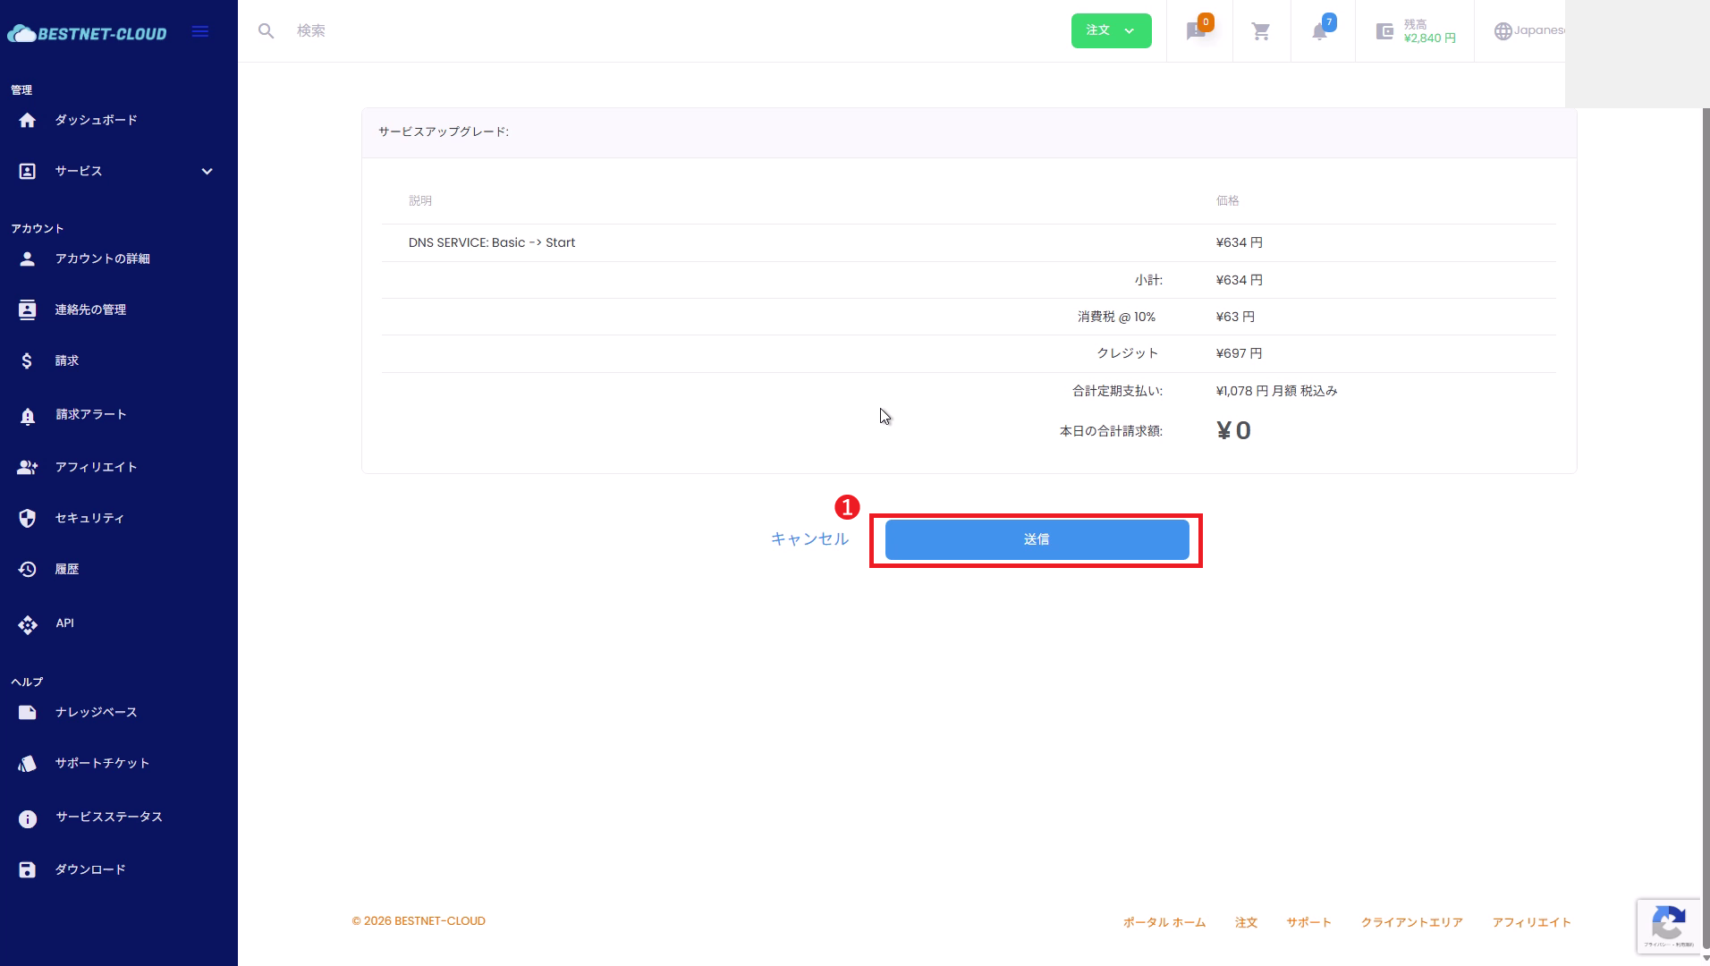Open the messages icon with orange badge
The height and width of the screenshot is (966, 1710).
(x=1197, y=31)
